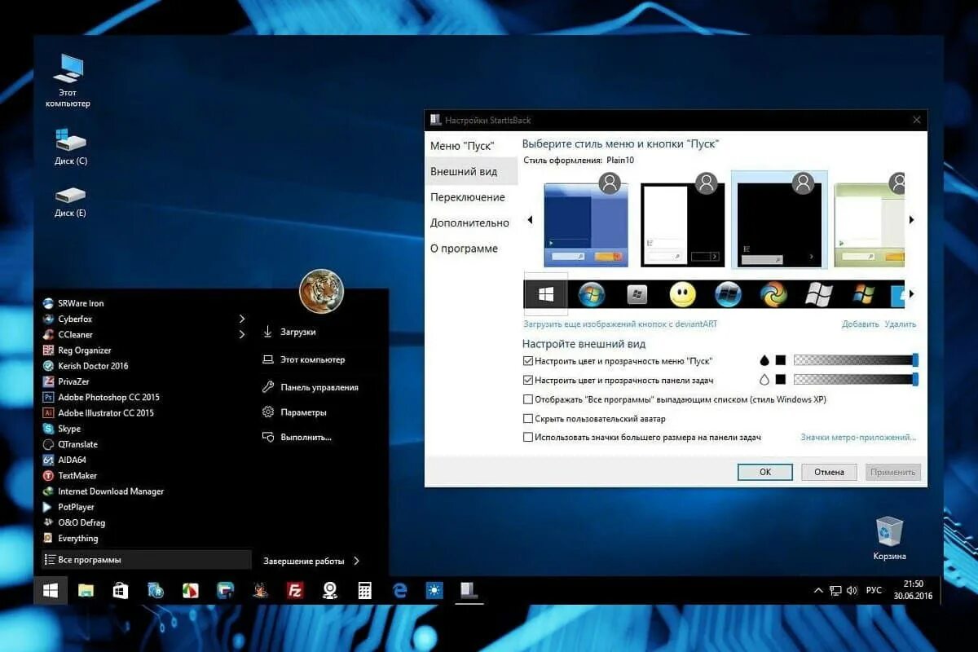This screenshot has height=652, width=978.
Task: Check Скрыть пользовательский аватар option
Action: click(x=528, y=419)
